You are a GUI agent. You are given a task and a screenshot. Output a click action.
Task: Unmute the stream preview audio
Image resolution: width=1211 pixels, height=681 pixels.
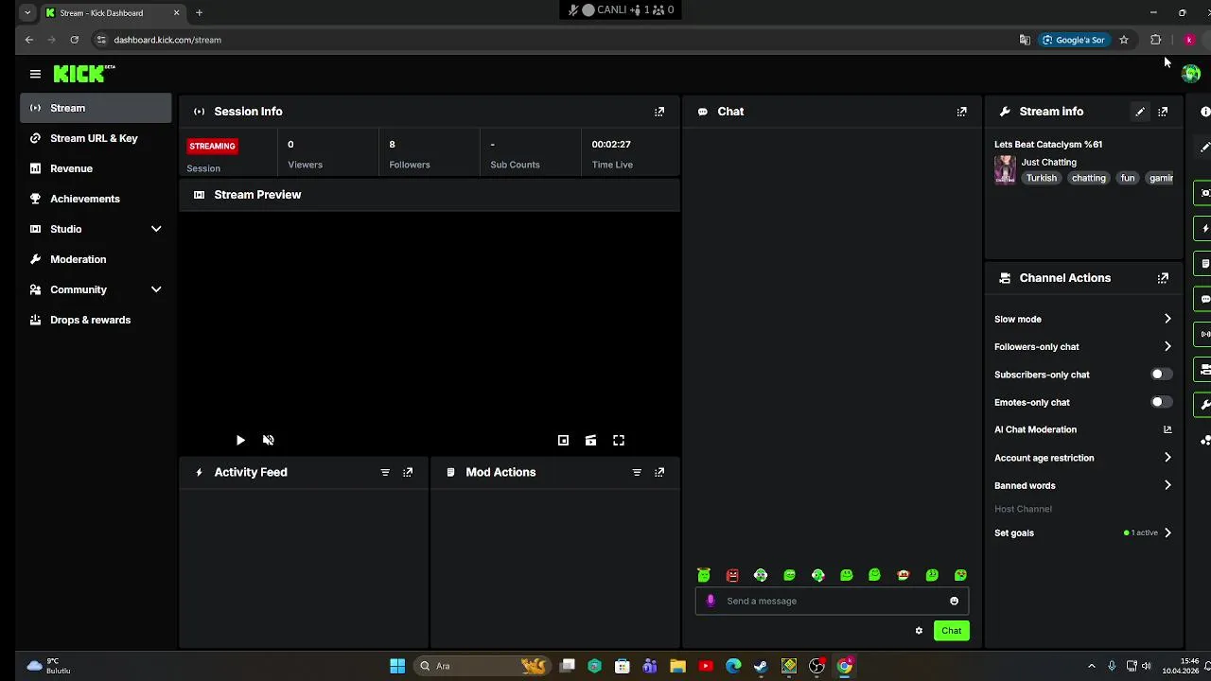click(269, 440)
